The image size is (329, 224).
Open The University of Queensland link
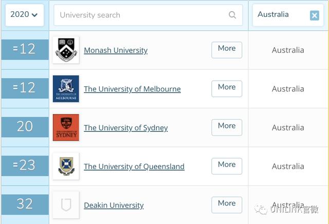pos(134,166)
